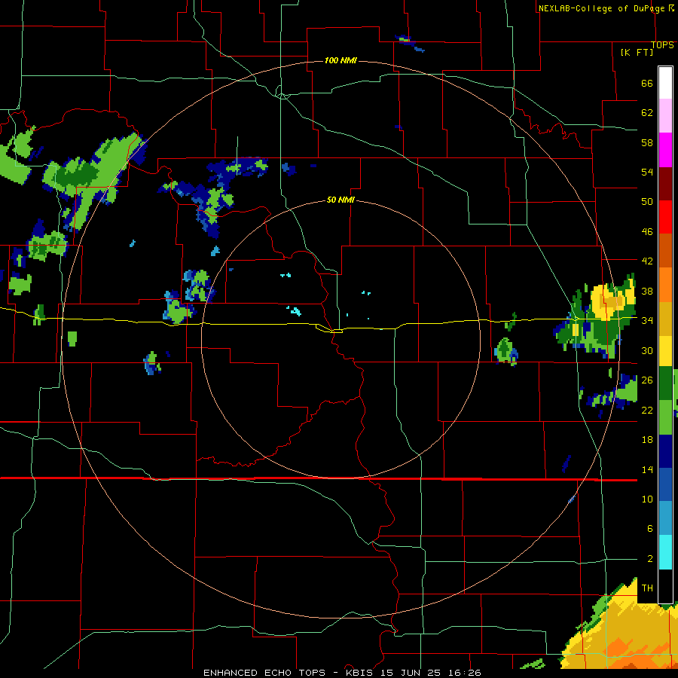Click the 66 legend value
The image size is (678, 678).
pyautogui.click(x=647, y=84)
